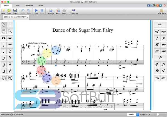Screen dimensions: 167x117
Task: Choose the sixteenth rest tool
Action: coord(10,64)
